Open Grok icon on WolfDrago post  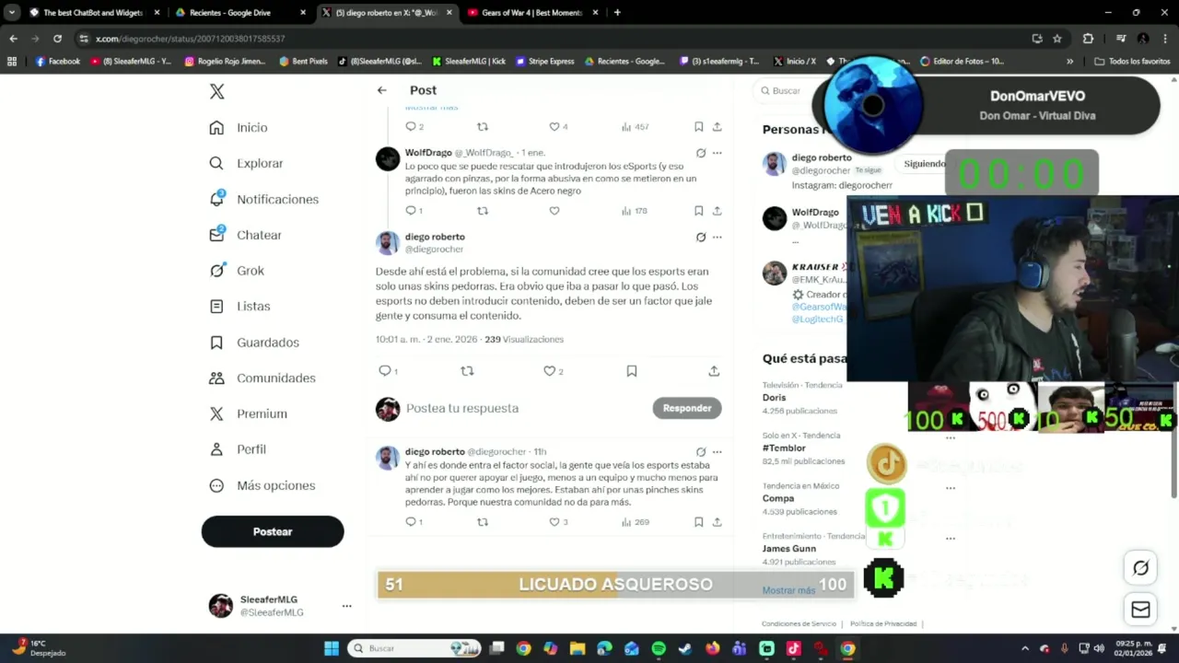pos(701,153)
